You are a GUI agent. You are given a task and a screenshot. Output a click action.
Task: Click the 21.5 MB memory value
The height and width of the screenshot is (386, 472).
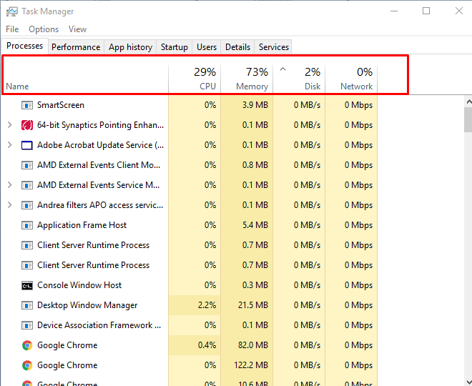(x=253, y=305)
